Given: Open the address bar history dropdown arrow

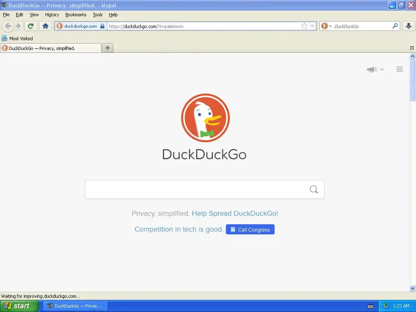Looking at the screenshot, I should pos(312,26).
